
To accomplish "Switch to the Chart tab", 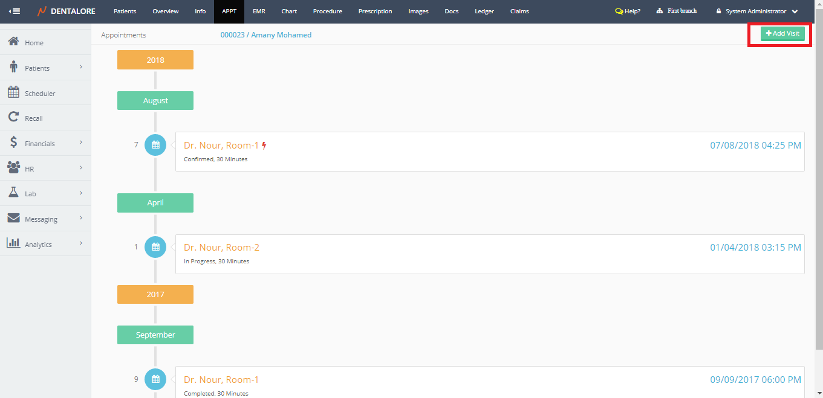I will point(289,11).
